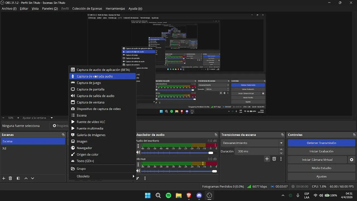Open Ajustes settings button

pos(321,176)
